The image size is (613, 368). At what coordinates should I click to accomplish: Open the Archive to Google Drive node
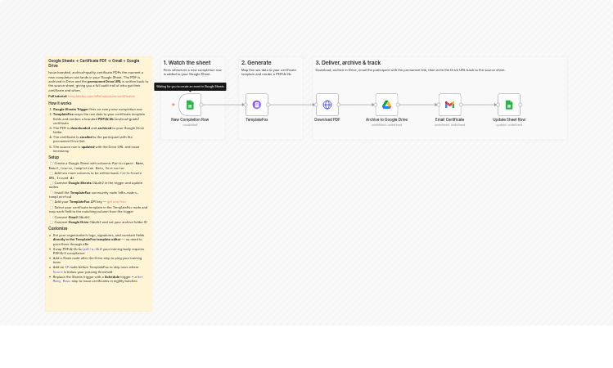click(386, 105)
